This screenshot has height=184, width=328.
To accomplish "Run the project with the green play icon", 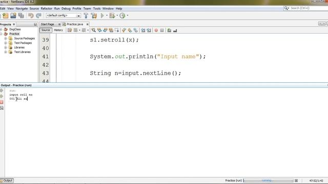I will pos(102,15).
